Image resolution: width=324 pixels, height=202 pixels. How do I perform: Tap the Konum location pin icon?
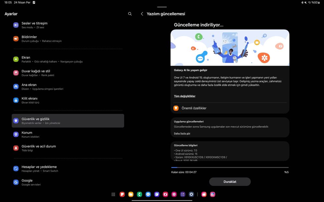click(x=16, y=134)
